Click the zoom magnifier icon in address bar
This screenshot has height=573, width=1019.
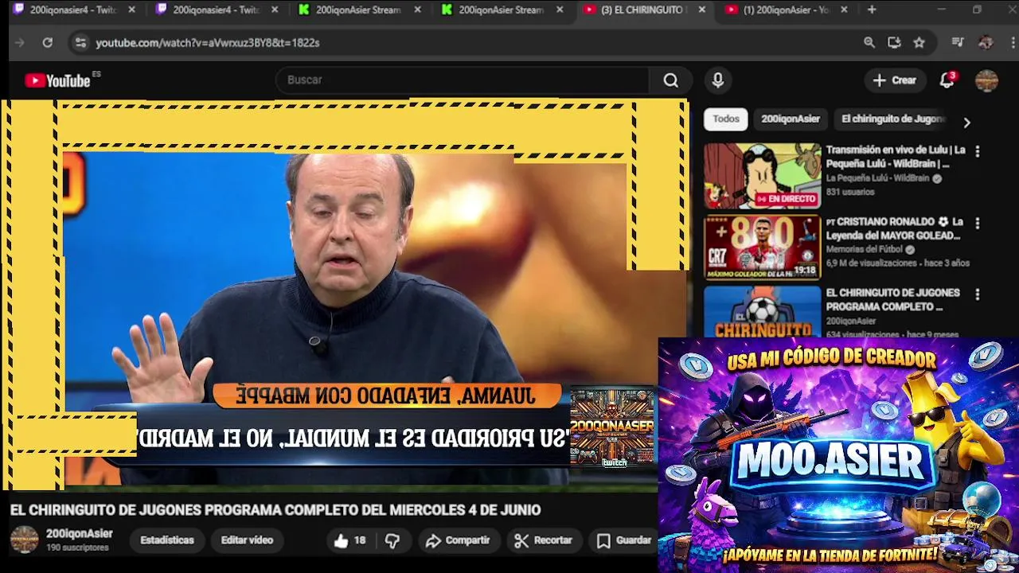point(869,43)
